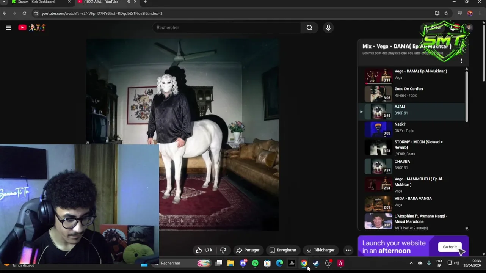Open Steam from taskbar

(316, 264)
